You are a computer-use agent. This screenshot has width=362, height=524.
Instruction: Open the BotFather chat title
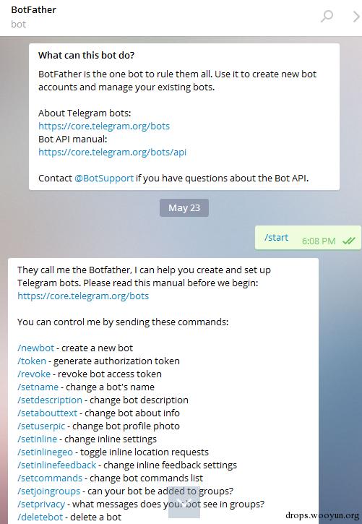point(34,9)
